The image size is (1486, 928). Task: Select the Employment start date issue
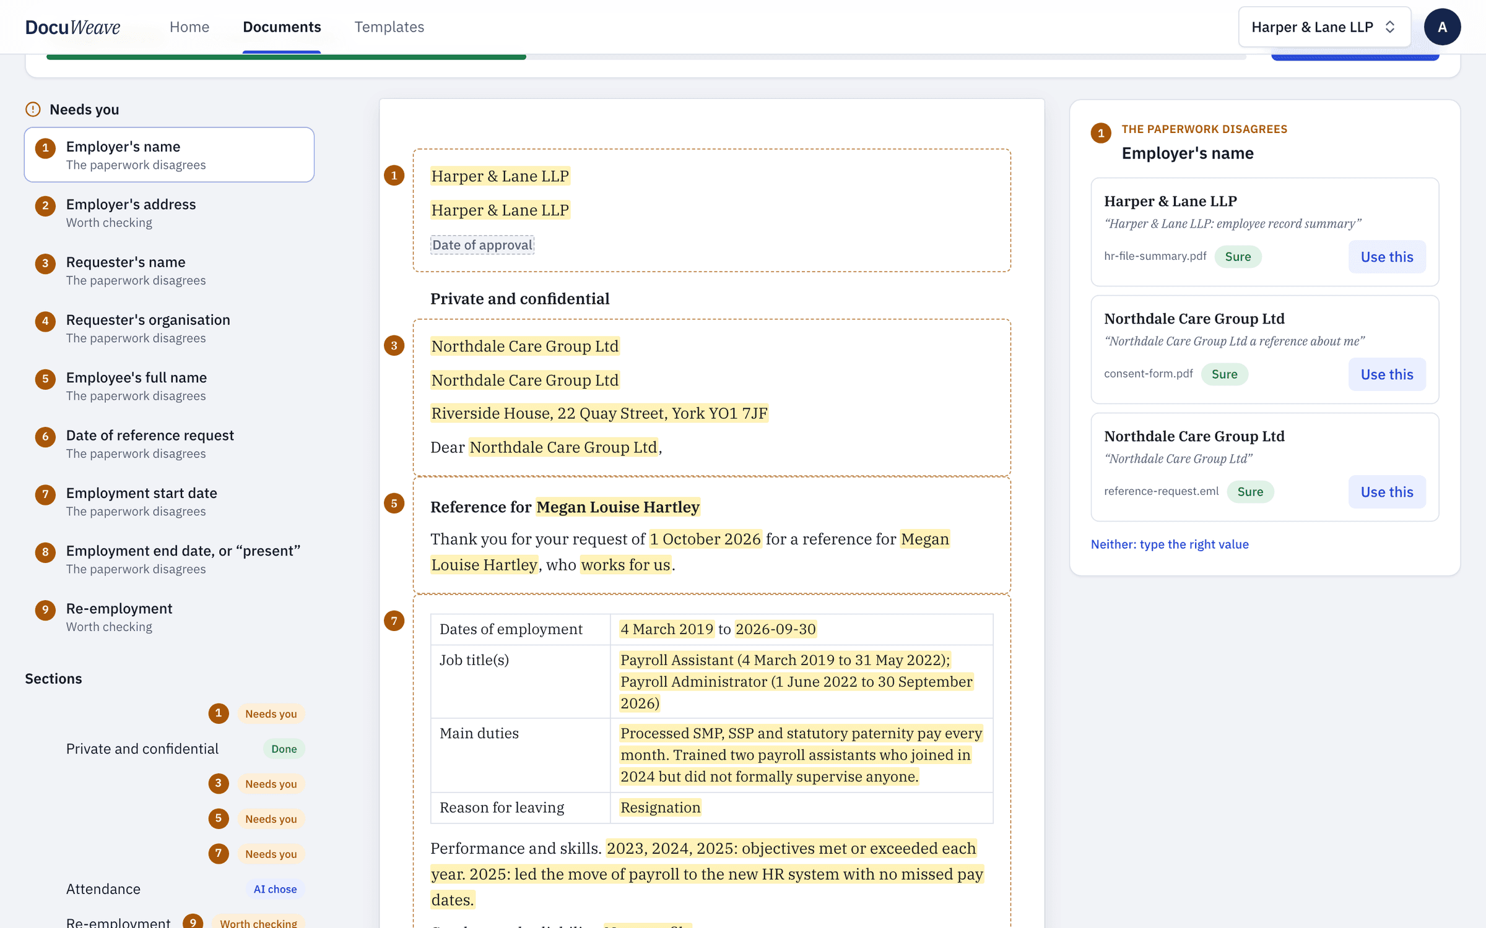tap(169, 502)
